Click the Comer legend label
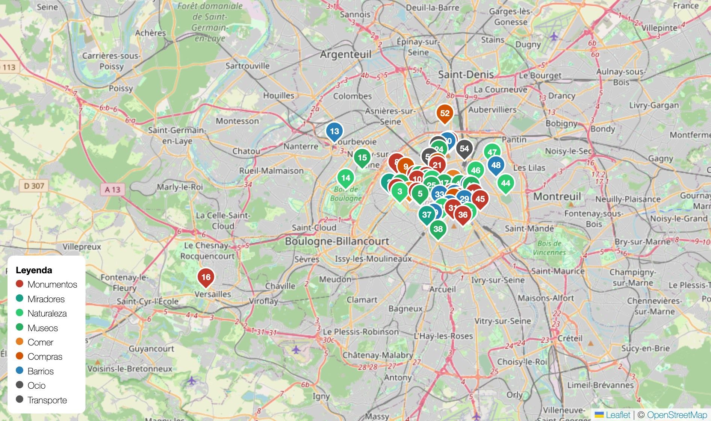Image resolution: width=711 pixels, height=421 pixels. 41,342
